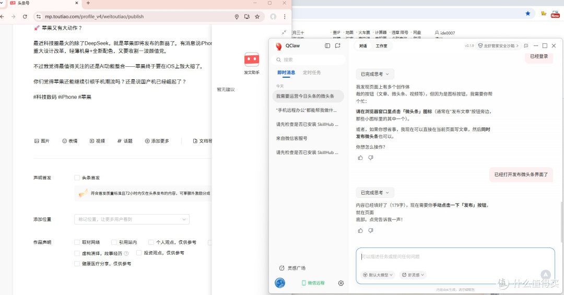
Task: Click the location pin icon in address bar
Action: [237, 17]
